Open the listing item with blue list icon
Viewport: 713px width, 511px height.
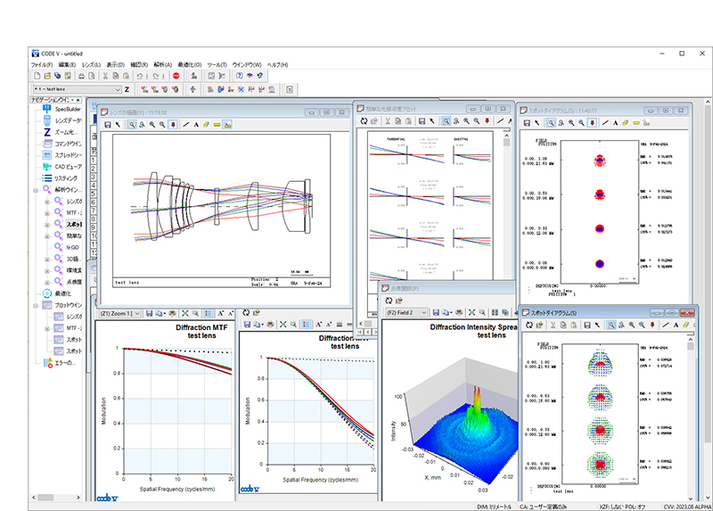[x=61, y=178]
